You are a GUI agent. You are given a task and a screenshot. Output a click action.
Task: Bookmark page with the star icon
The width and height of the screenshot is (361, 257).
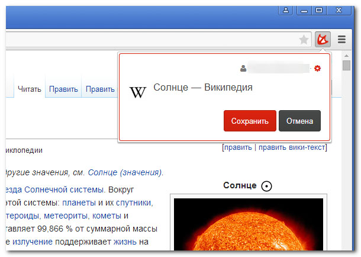point(304,40)
